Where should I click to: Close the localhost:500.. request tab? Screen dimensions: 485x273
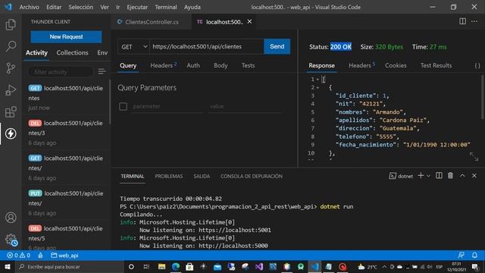tap(249, 21)
